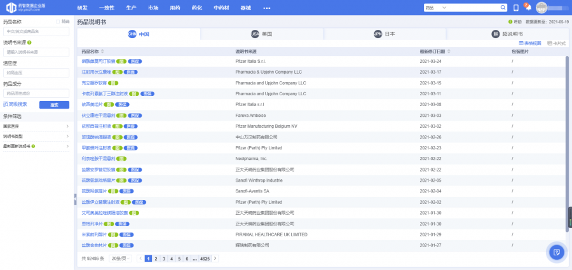This screenshot has width=572, height=270.
Task: Open the 一致性 menu
Action: point(106,8)
